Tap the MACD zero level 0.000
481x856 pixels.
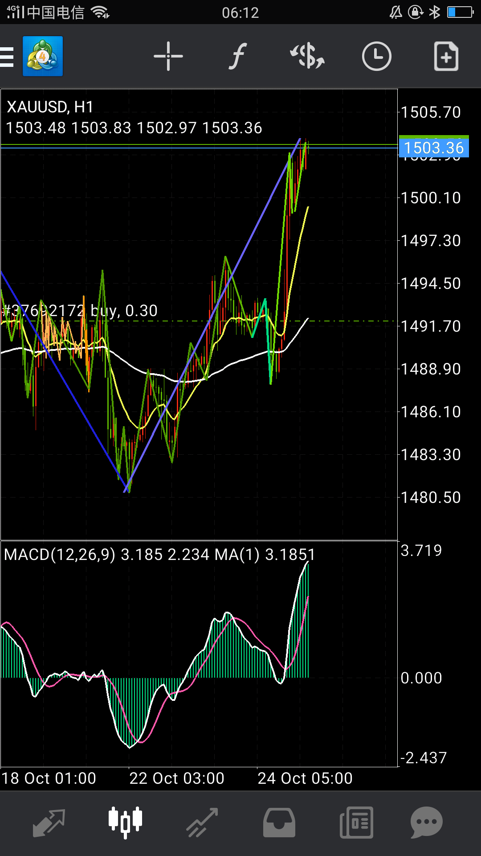(x=421, y=678)
